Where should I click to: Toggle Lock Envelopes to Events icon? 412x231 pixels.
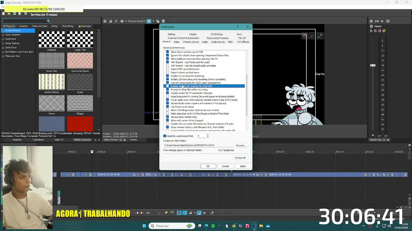[199, 213]
